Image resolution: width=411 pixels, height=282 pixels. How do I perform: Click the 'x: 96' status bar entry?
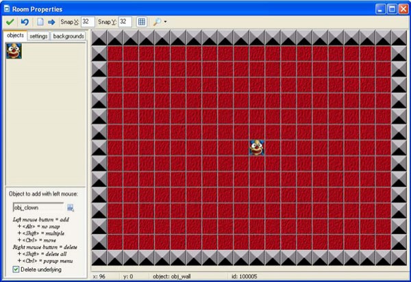[99, 277]
